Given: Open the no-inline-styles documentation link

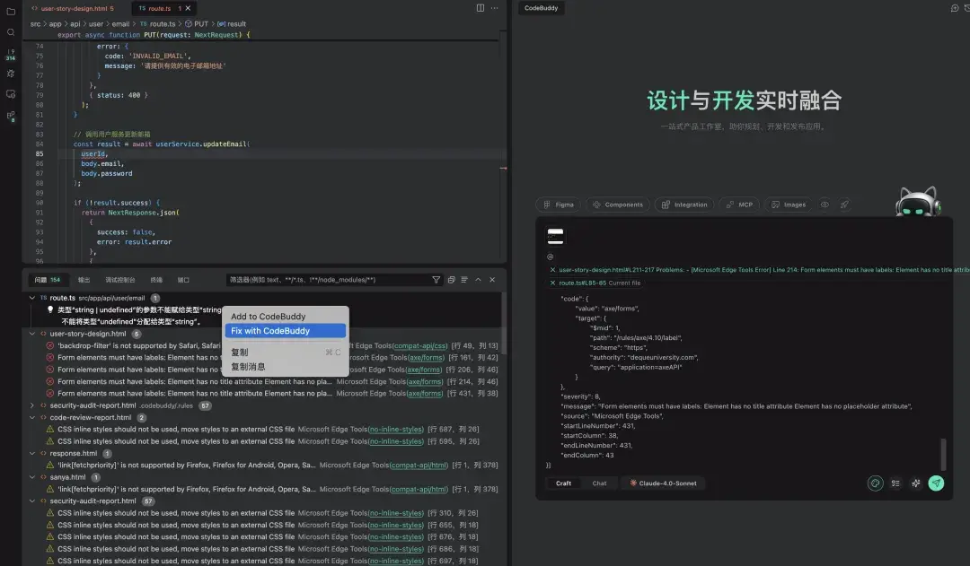Looking at the screenshot, I should point(398,429).
